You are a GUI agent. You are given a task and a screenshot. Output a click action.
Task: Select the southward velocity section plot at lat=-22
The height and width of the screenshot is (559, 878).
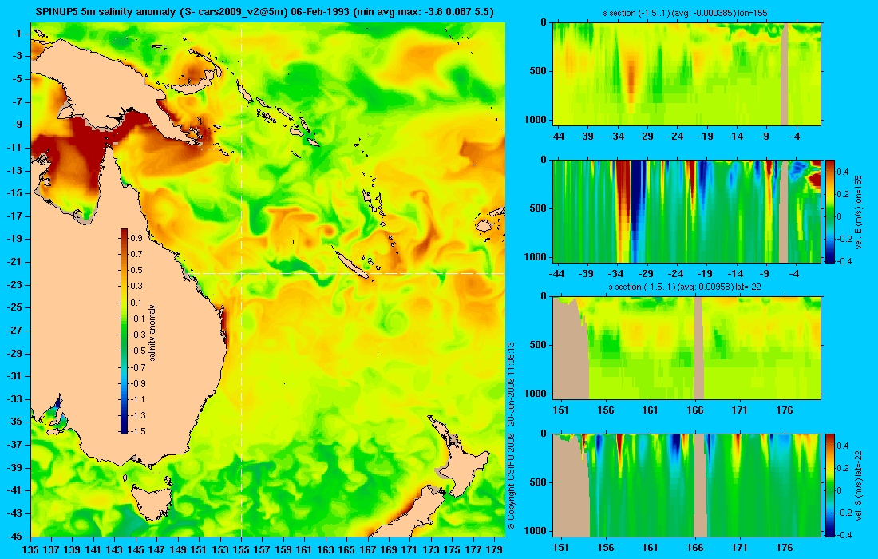(686, 485)
